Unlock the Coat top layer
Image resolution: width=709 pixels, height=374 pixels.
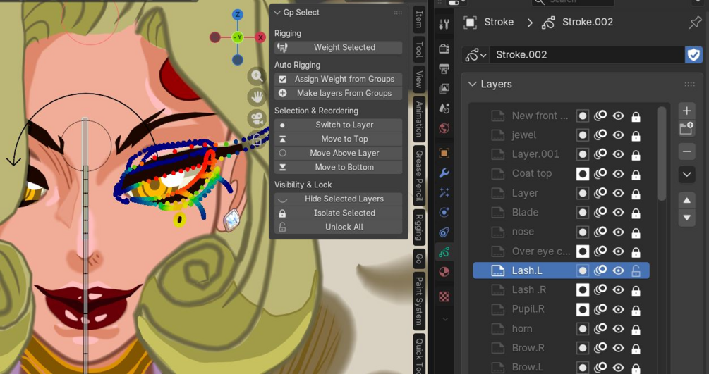point(636,174)
